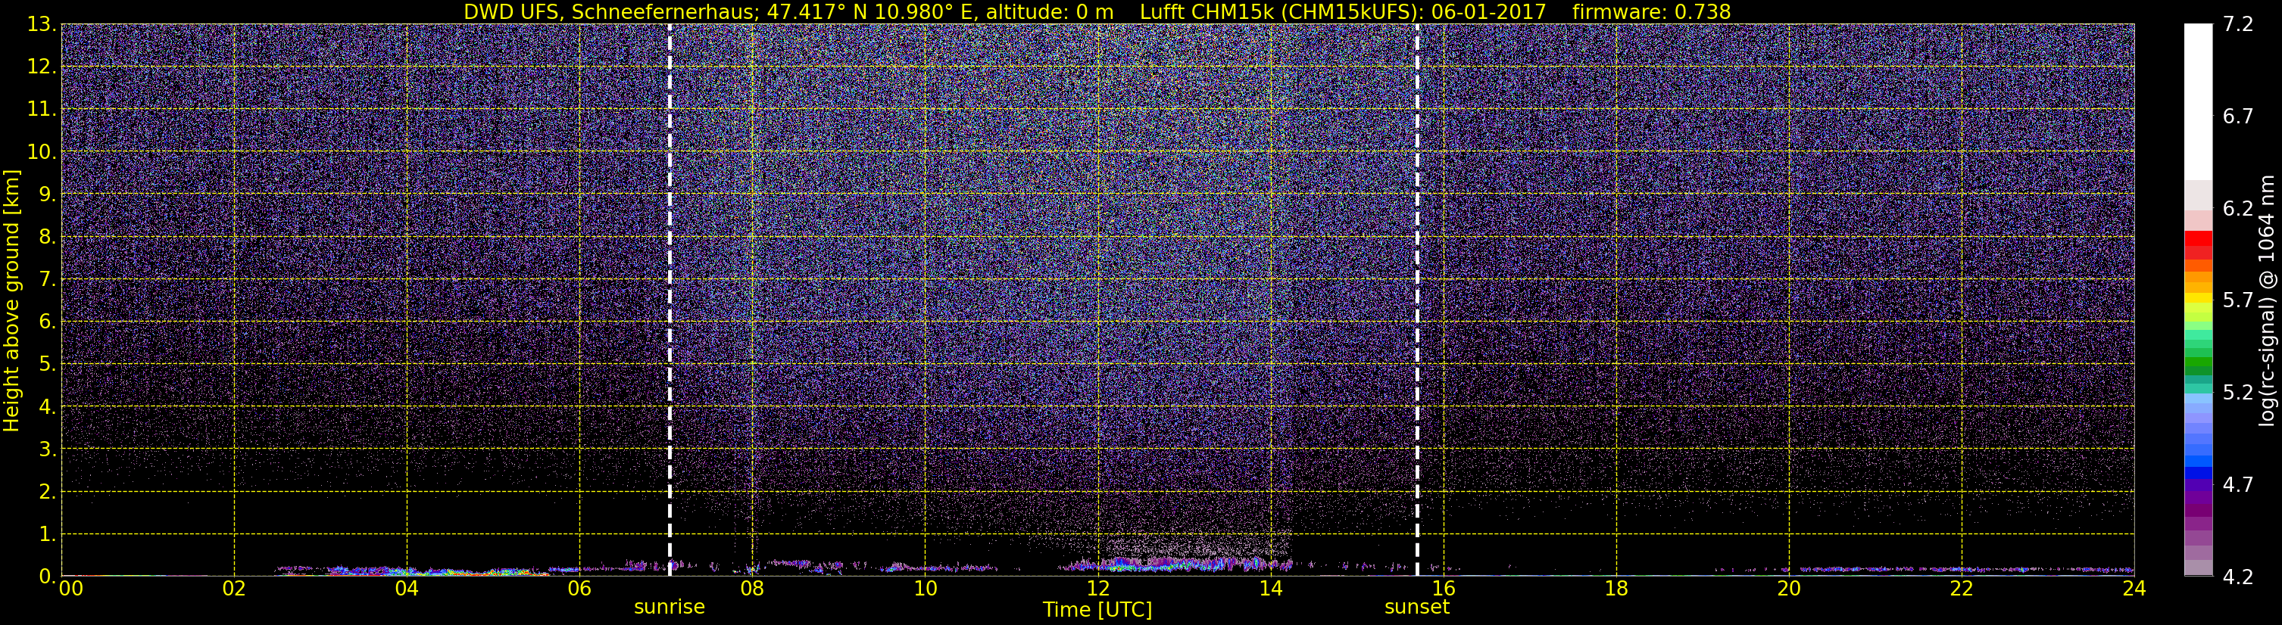Click the "18" time axis tick label
The image size is (2282, 625).
[x=1616, y=589]
